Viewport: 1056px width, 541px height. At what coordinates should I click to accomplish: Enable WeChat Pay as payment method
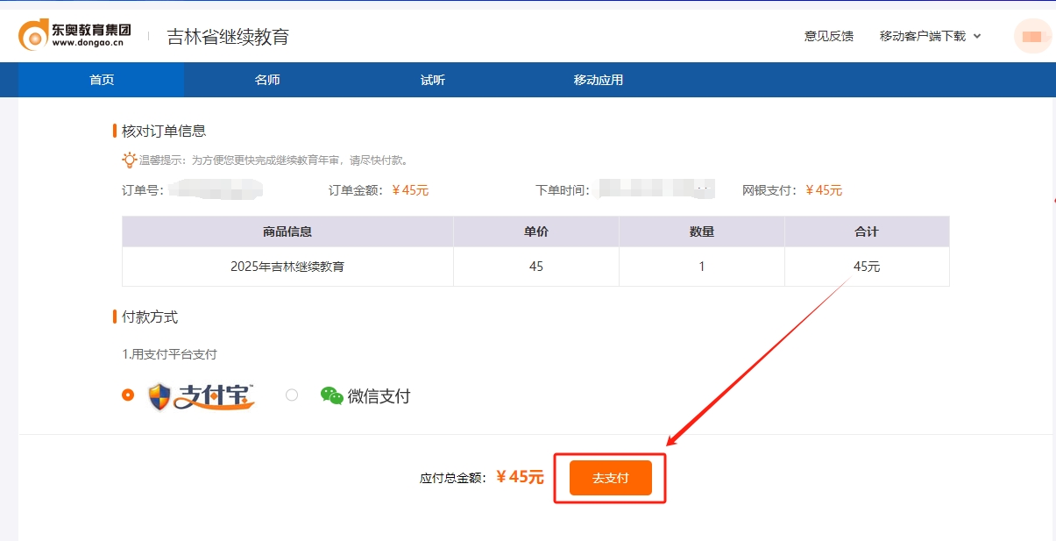click(x=292, y=395)
